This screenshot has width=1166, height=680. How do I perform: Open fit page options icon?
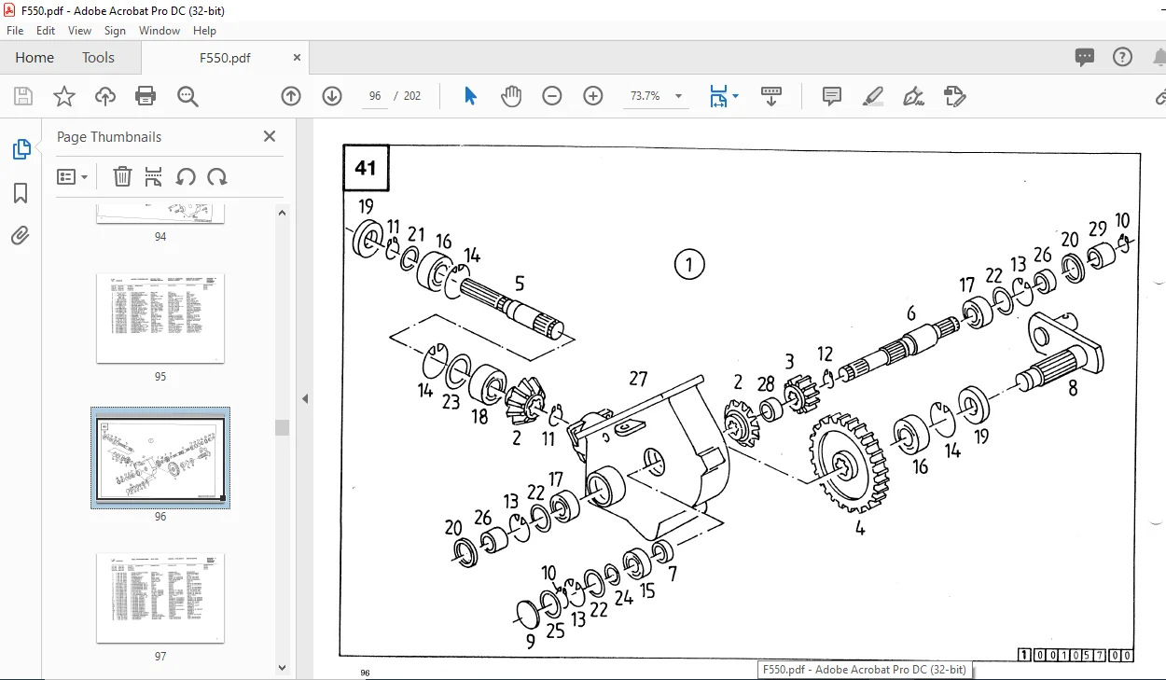pyautogui.click(x=723, y=96)
